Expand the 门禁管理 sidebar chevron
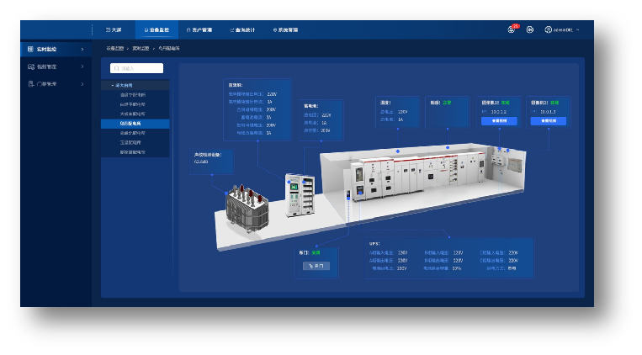This screenshot has width=642, height=355. (82, 84)
